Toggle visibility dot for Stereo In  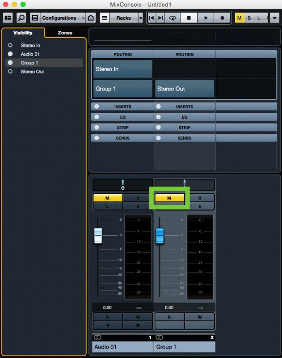click(x=10, y=45)
